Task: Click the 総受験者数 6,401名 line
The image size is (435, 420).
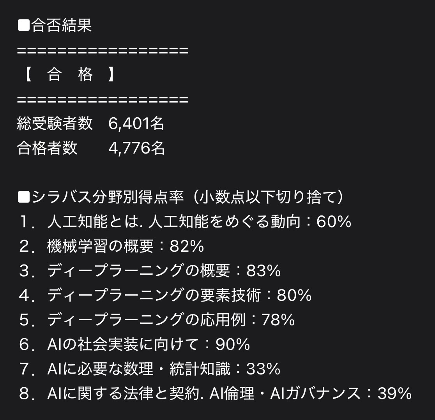Action: 90,123
